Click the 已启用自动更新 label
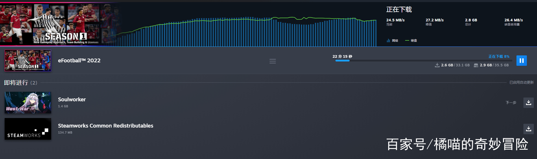 click(x=521, y=83)
